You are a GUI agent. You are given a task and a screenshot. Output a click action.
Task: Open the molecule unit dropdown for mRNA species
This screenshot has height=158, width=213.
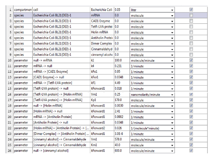tap(152, 15)
